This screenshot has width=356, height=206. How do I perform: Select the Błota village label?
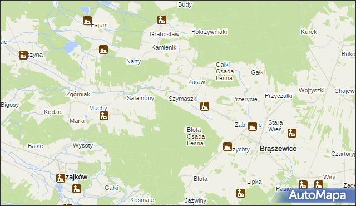(x=200, y=179)
